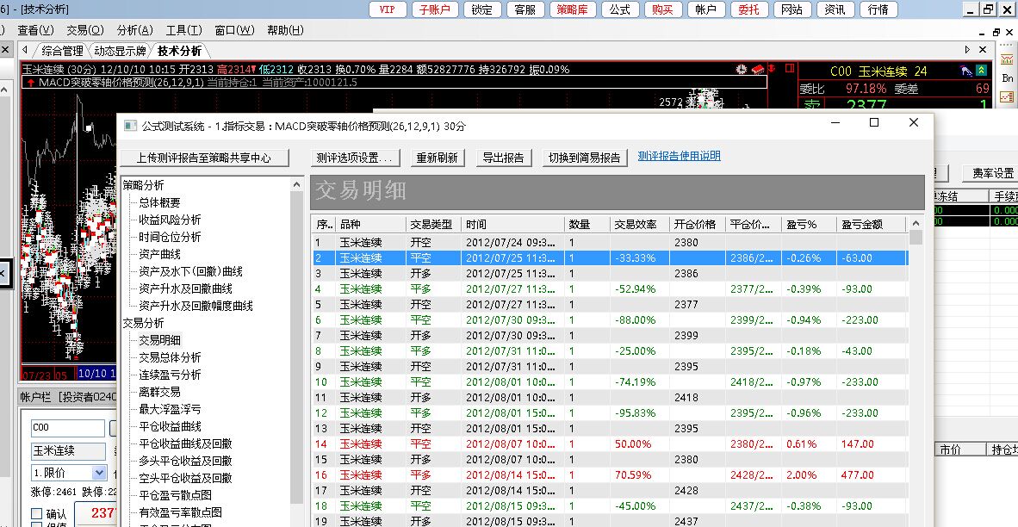Image resolution: width=1018 pixels, height=527 pixels.
Task: Open the 测评报告使用说明 link
Action: click(x=679, y=157)
